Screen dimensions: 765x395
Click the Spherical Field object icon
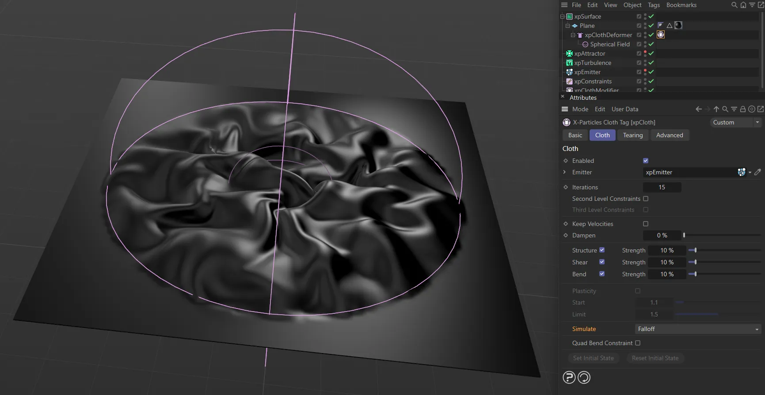pos(585,44)
